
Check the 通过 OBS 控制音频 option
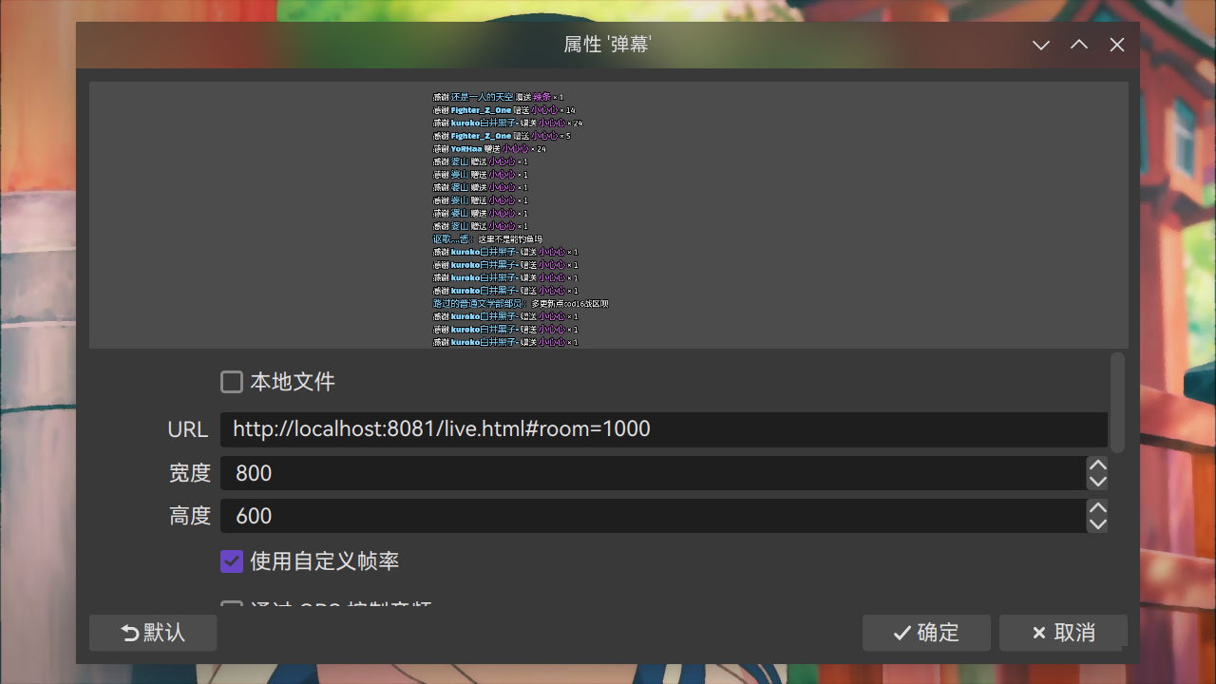[x=232, y=608]
